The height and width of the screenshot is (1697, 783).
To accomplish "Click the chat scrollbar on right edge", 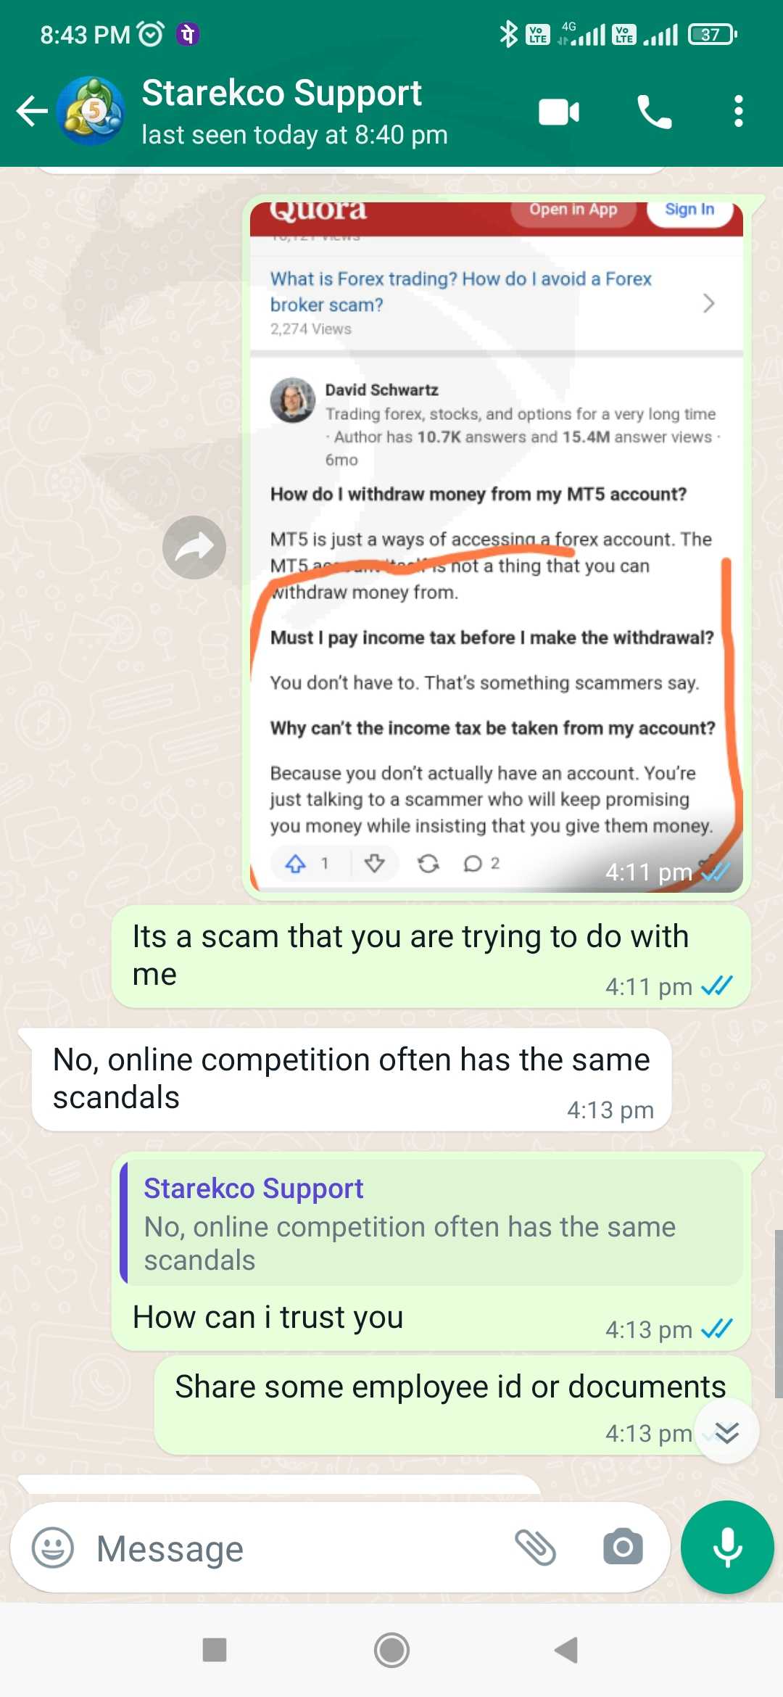I will [778, 1313].
